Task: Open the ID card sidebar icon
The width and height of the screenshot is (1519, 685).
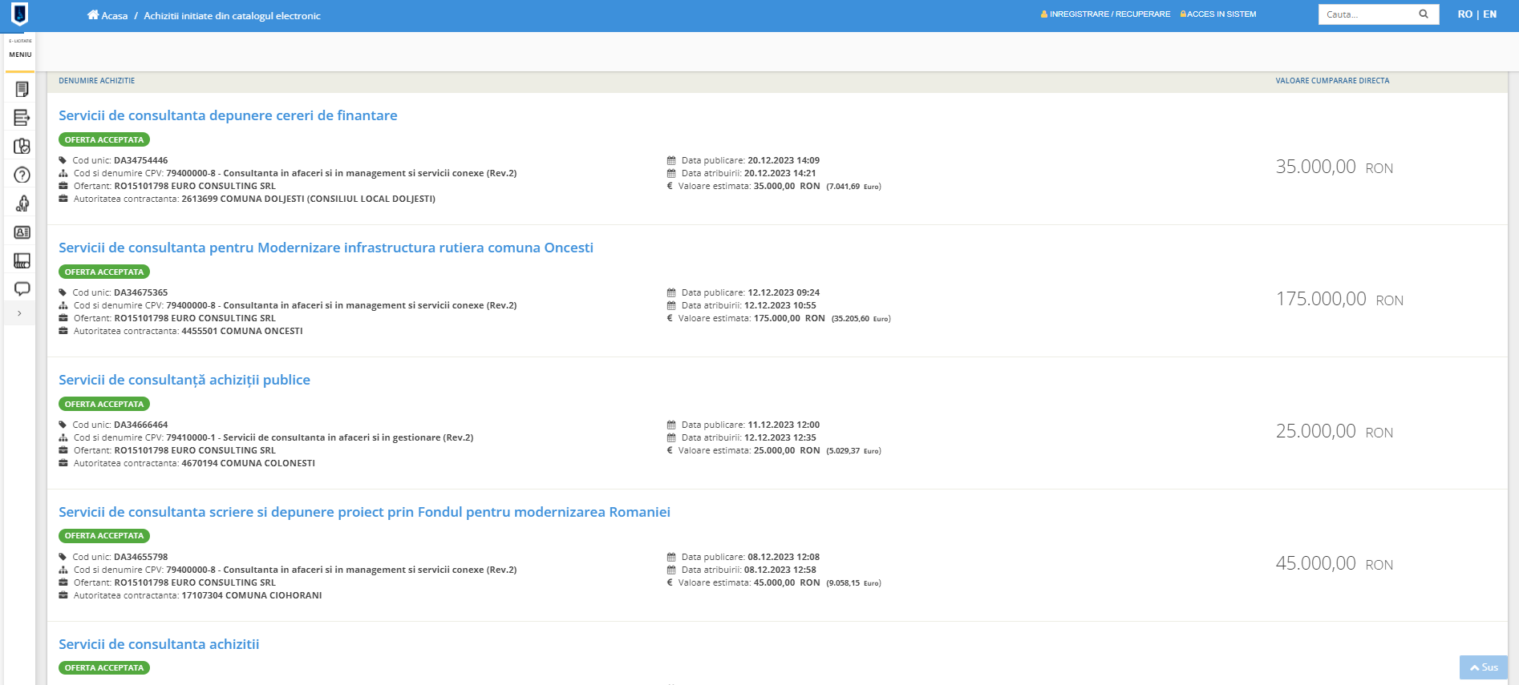Action: (x=22, y=232)
